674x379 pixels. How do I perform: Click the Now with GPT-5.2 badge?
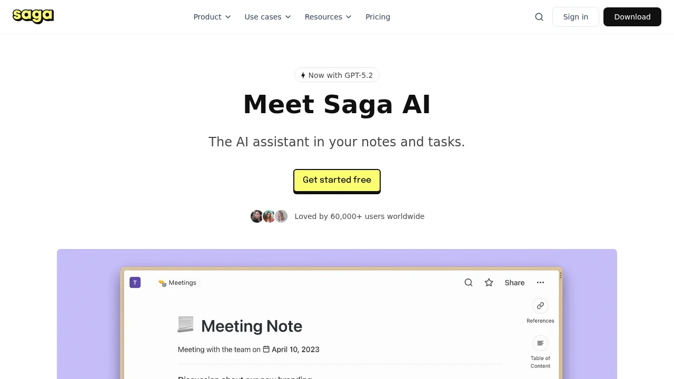[336, 75]
